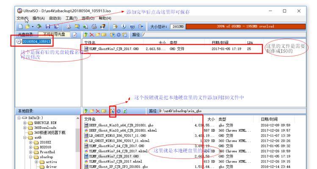This screenshot has height=169, width=317.
Task: Click the Up arrow icon in local pane toolbar
Action: [x=85, y=111]
